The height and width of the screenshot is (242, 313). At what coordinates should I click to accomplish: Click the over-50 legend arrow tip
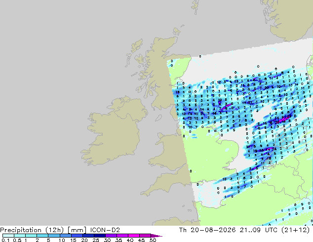click(156, 236)
